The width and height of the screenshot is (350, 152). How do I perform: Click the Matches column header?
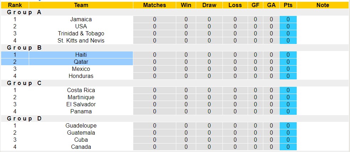[x=154, y=5]
